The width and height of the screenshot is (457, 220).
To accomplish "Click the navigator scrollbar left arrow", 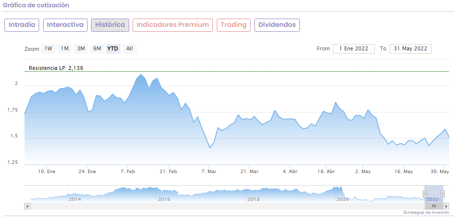I will click(27, 206).
